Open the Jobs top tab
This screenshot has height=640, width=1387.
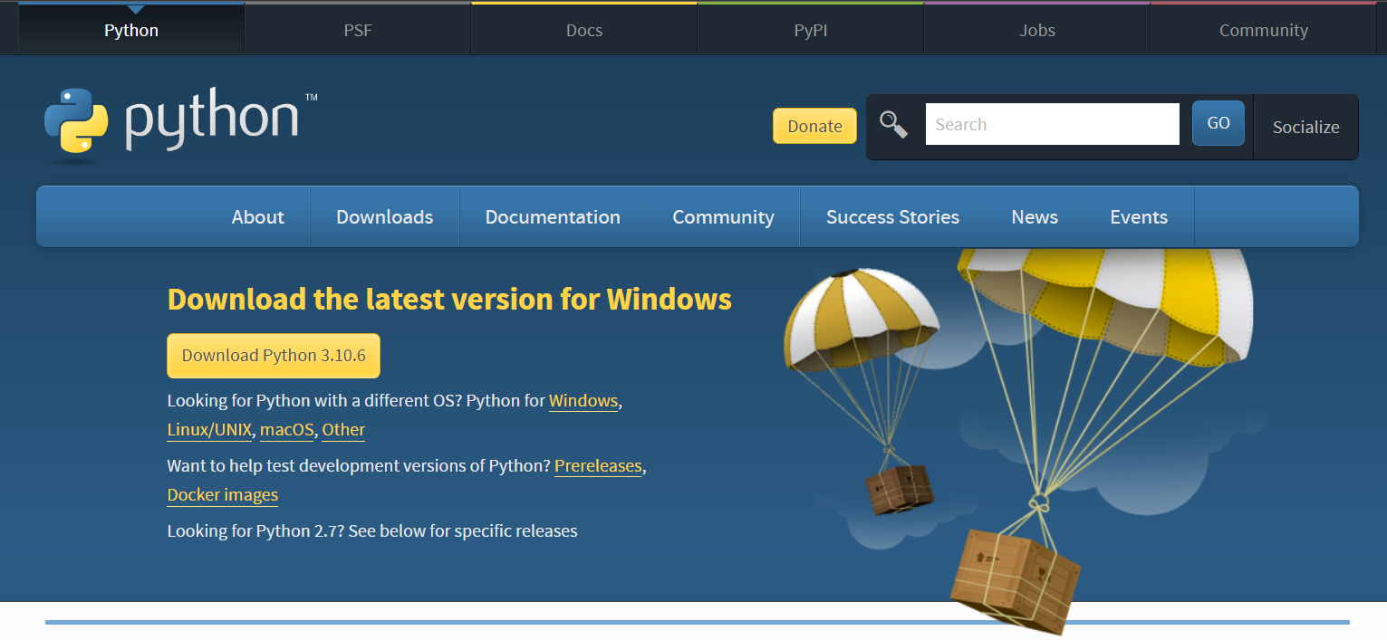click(x=1037, y=30)
